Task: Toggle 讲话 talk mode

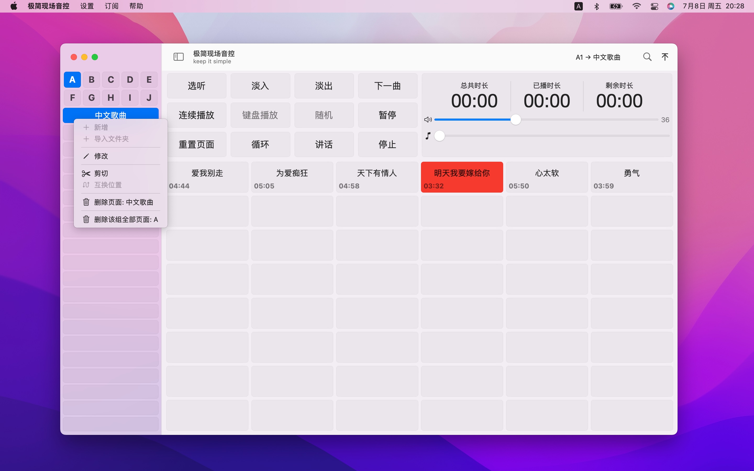Action: [x=324, y=144]
